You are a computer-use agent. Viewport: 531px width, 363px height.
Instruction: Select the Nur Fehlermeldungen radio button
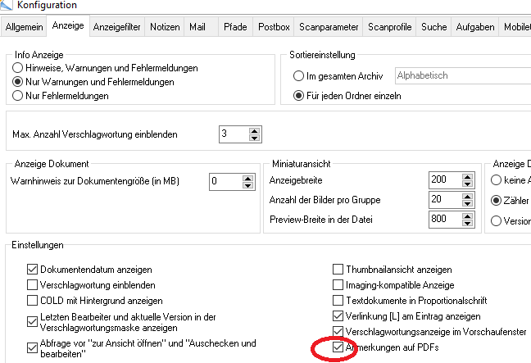pyautogui.click(x=18, y=96)
